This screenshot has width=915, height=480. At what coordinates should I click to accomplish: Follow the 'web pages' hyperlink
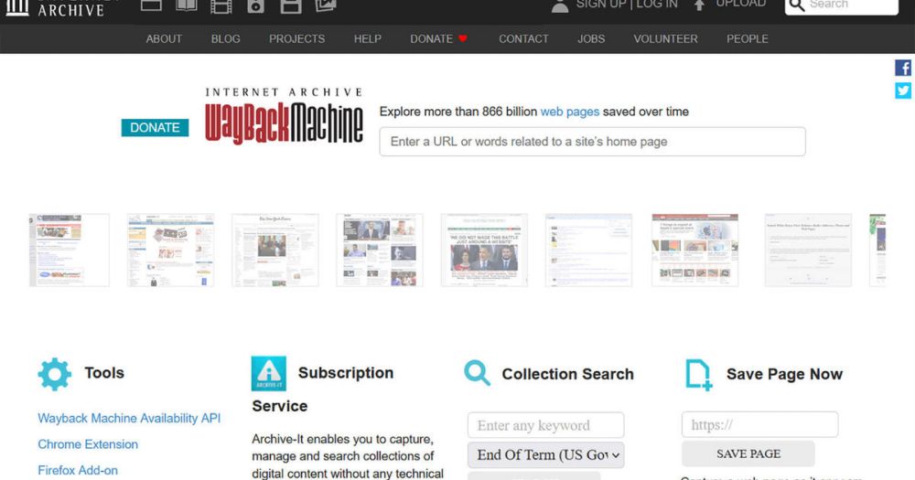569,112
